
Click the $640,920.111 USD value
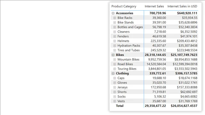pos(187,13)
